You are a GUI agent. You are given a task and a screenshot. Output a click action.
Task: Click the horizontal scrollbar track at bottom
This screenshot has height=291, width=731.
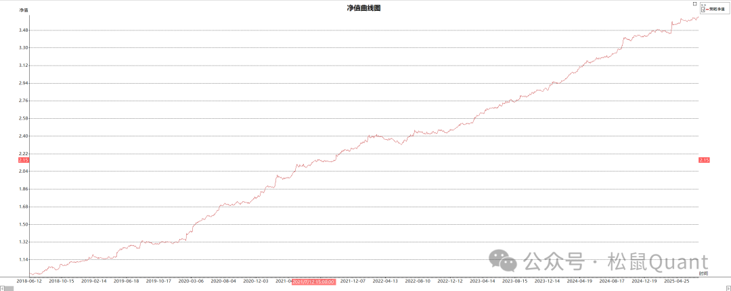coord(365,288)
